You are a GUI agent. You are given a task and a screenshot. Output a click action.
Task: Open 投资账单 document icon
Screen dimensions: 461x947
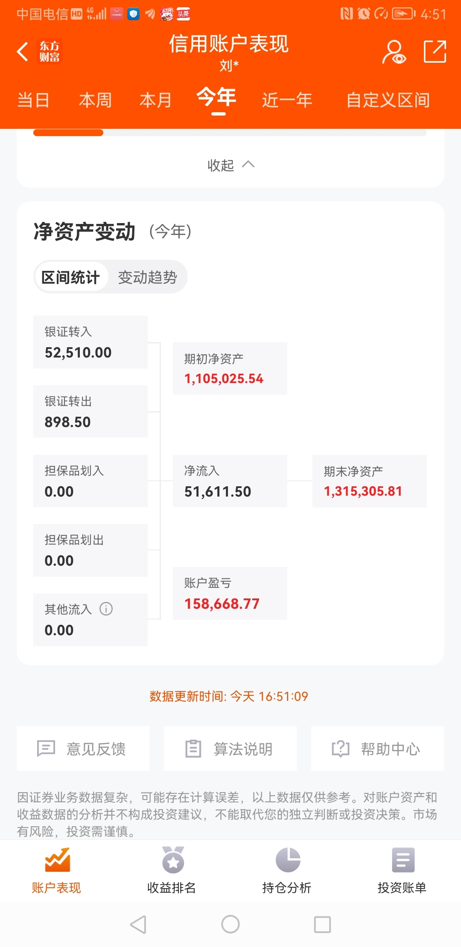coord(403,860)
